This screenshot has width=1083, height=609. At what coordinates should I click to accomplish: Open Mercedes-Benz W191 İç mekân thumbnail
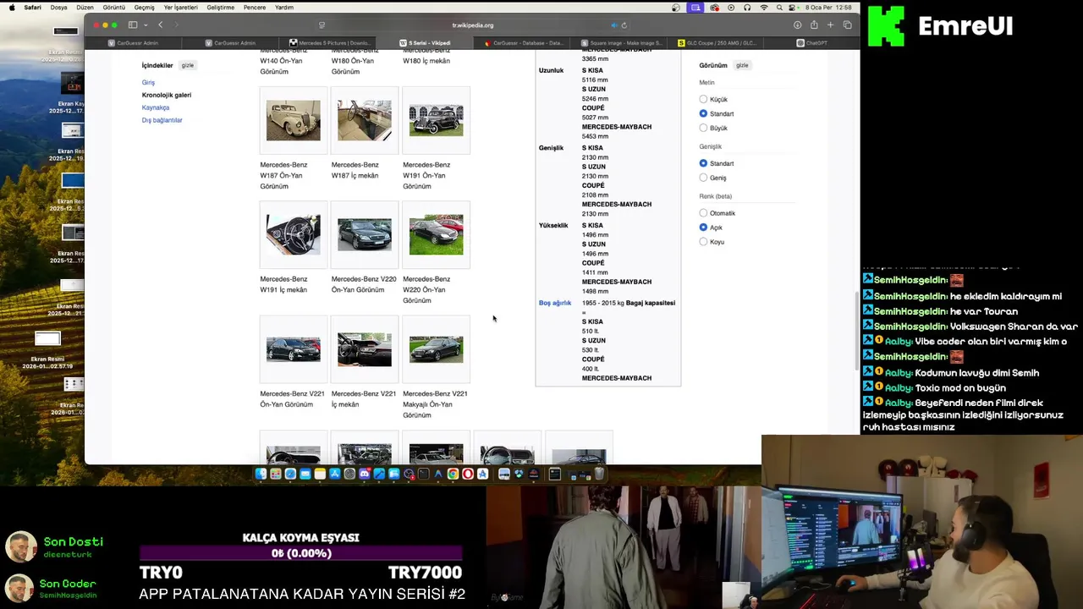pos(294,234)
